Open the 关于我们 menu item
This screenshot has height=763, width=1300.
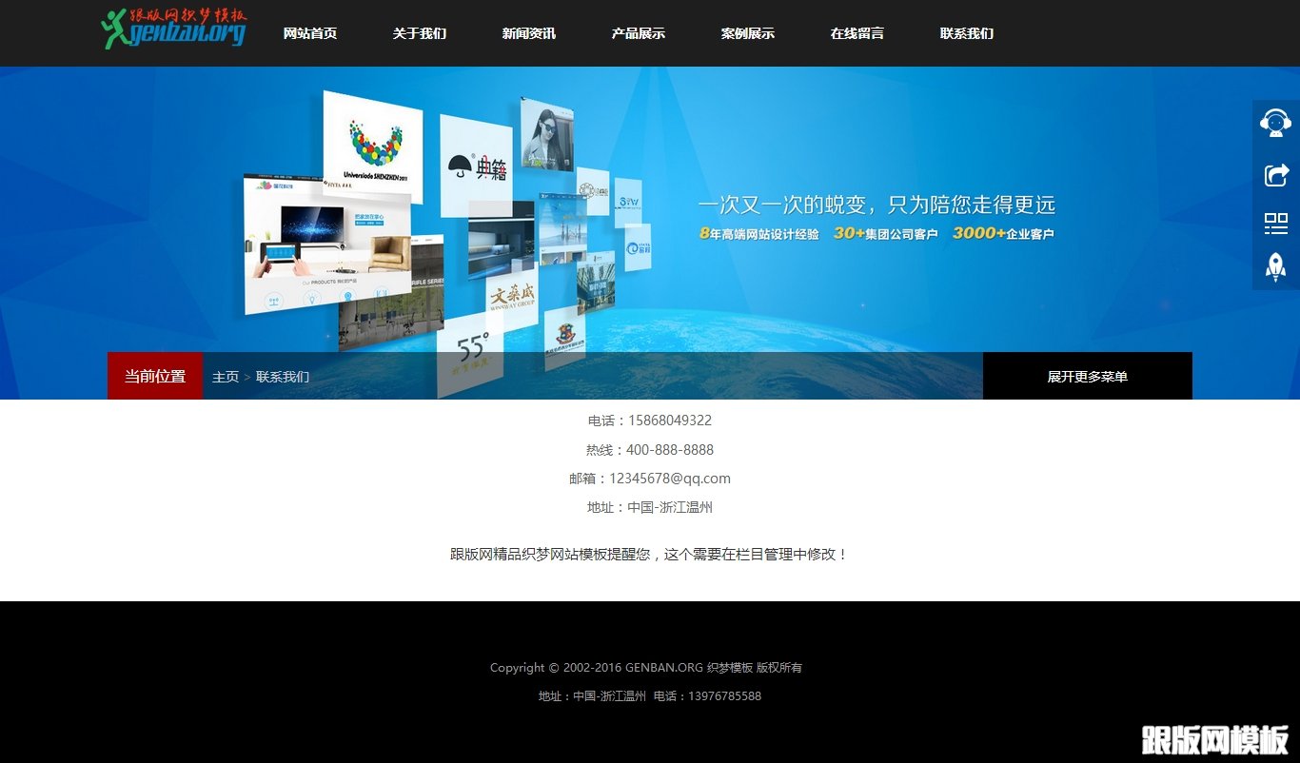(x=420, y=33)
